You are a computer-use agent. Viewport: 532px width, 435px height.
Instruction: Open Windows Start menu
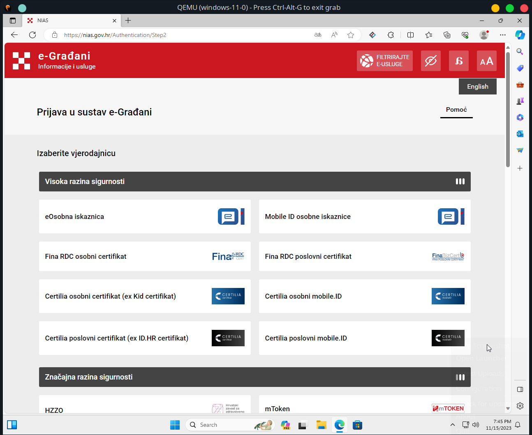click(x=175, y=425)
